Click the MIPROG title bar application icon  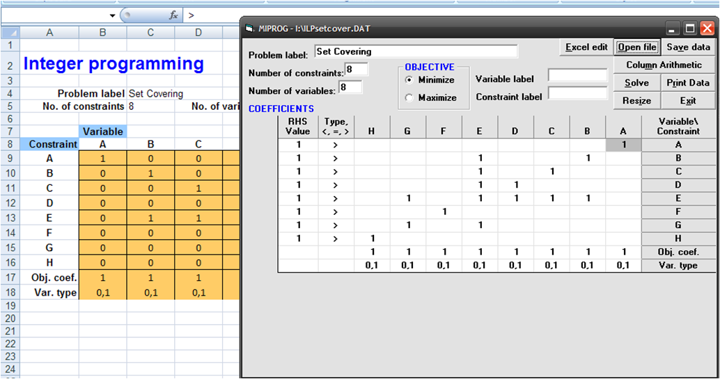tap(249, 29)
